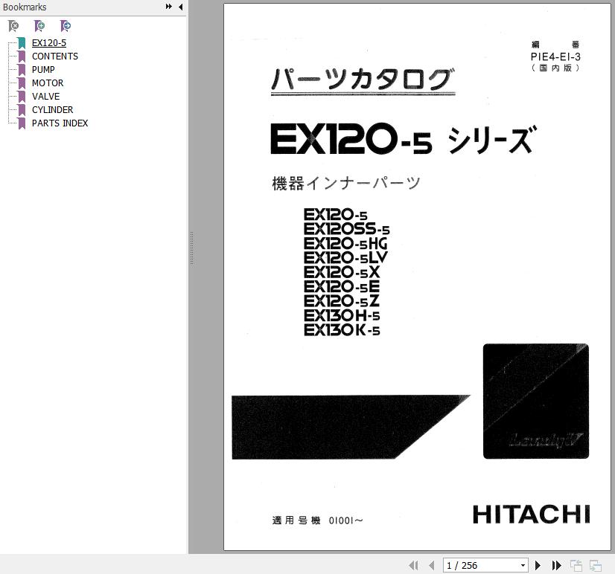Click the bookmark icon beside MOTOR

point(22,83)
